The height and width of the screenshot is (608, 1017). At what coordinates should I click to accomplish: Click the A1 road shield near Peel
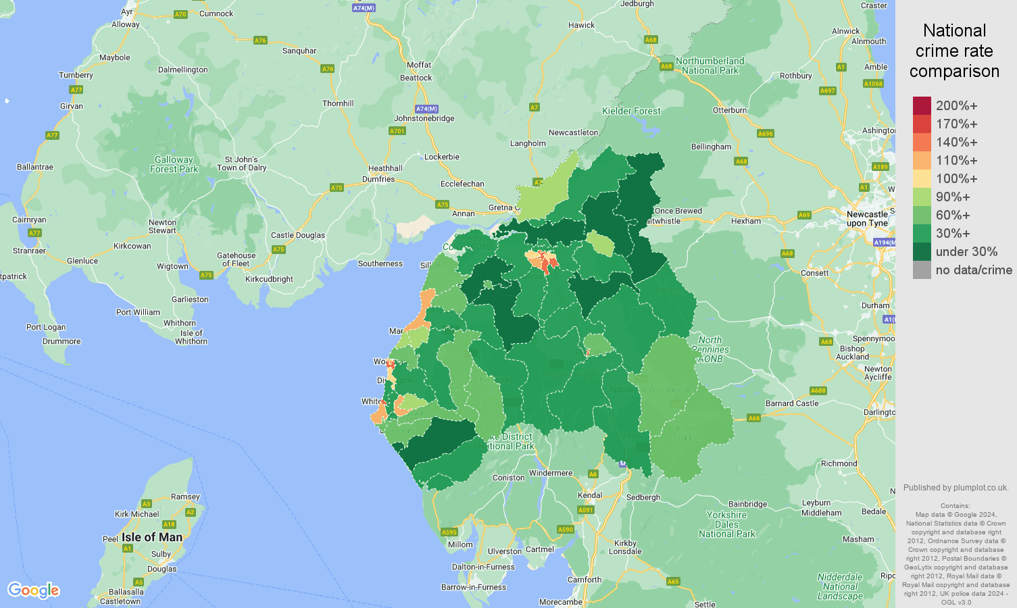[x=127, y=549]
